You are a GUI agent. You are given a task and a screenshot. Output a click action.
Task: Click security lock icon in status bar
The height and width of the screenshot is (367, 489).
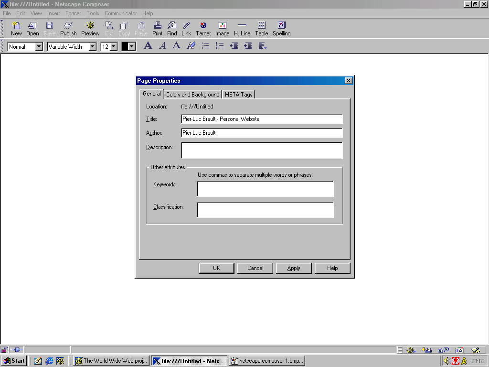(4, 350)
